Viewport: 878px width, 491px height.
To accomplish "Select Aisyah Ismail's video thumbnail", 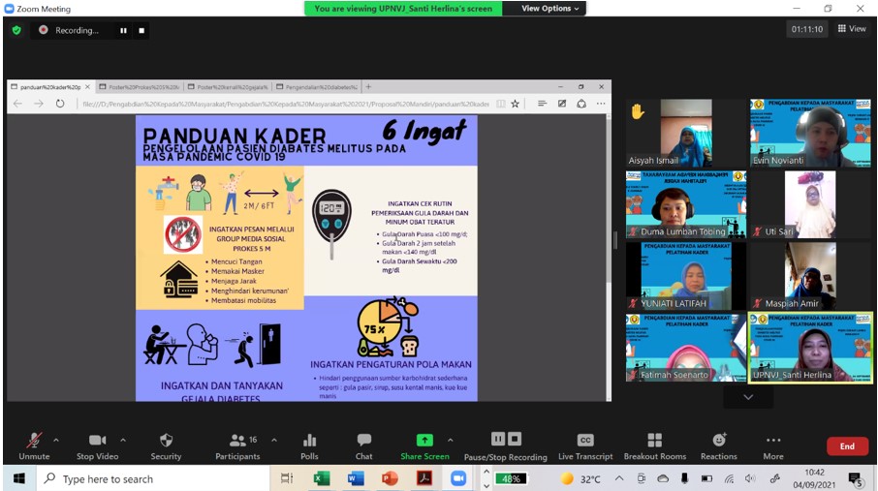I will coord(685,133).
